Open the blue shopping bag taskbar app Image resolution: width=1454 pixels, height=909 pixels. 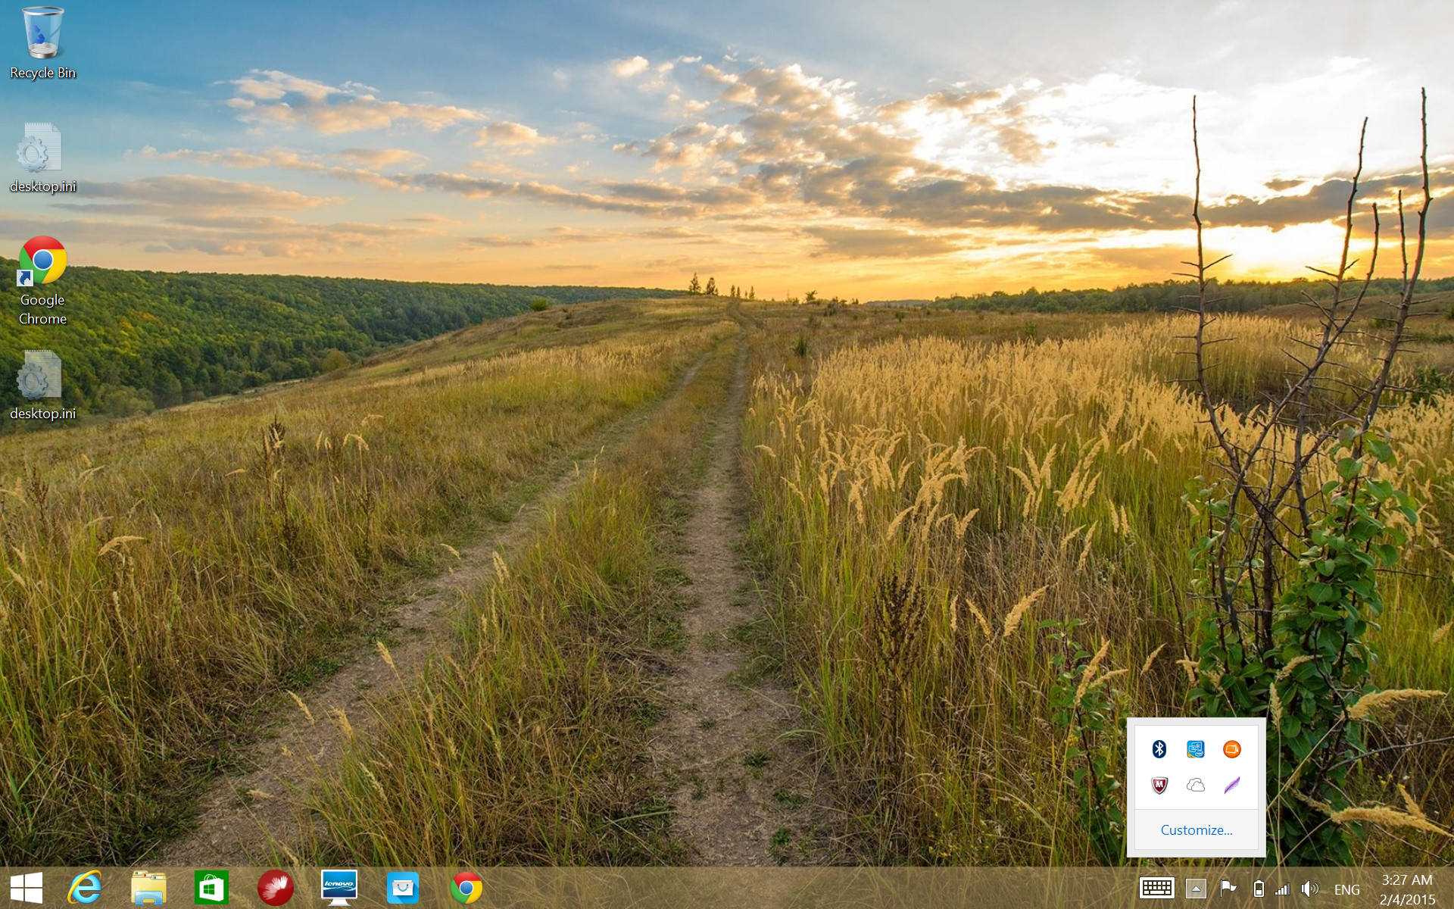403,888
